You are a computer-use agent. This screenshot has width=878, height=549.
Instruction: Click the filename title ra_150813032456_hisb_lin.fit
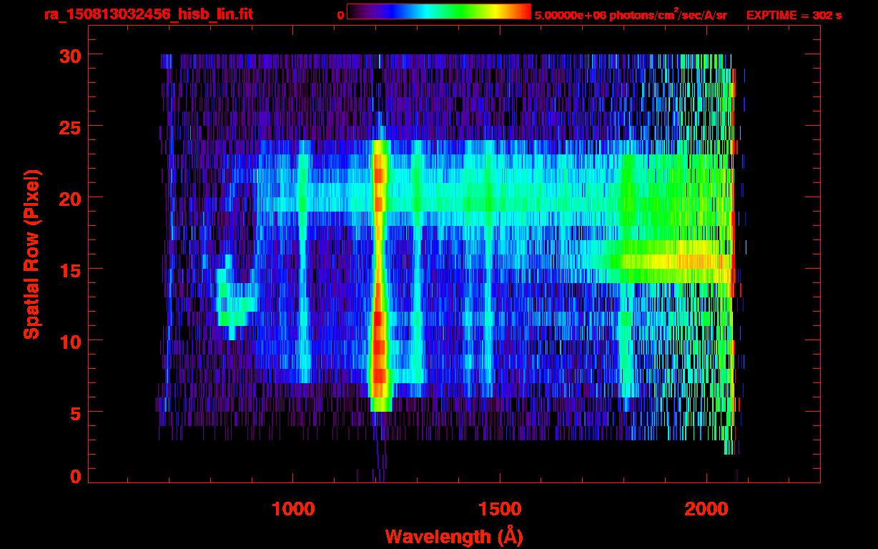point(148,14)
